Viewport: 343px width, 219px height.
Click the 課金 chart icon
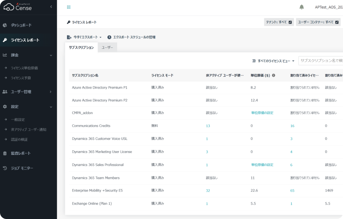pos(5,55)
